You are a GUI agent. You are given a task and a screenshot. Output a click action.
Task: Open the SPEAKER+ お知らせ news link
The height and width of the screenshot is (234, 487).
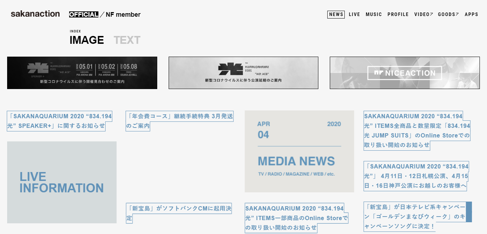click(60, 121)
